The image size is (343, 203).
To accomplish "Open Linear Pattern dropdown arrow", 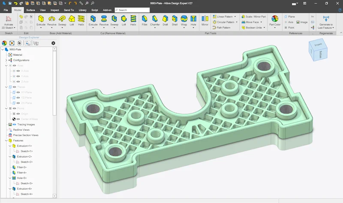I will (x=235, y=17).
